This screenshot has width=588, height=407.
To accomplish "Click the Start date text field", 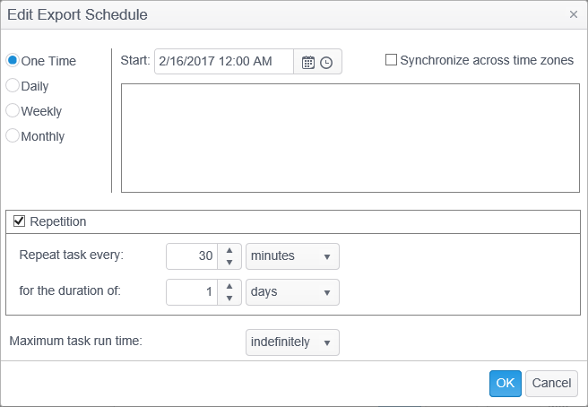I will click(224, 62).
